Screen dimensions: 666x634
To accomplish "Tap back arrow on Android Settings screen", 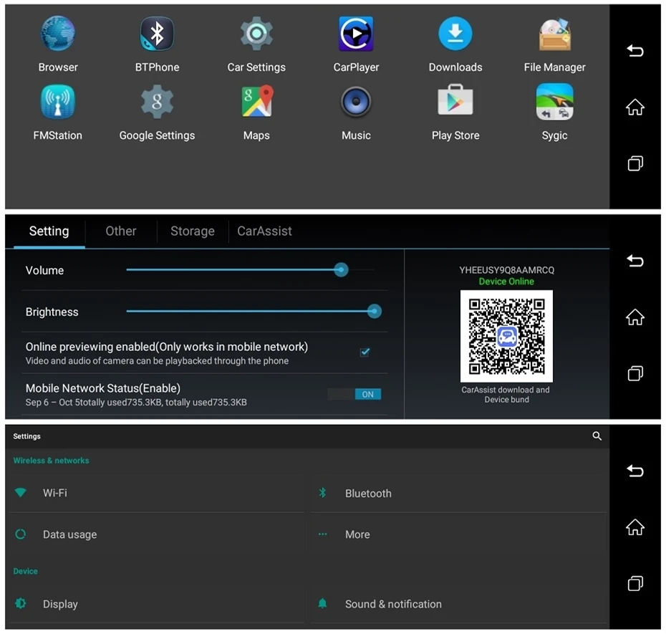I will [635, 471].
